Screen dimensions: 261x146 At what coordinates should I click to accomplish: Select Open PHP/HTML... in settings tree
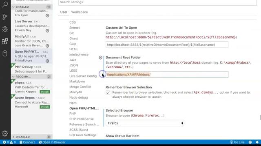(x=84, y=108)
